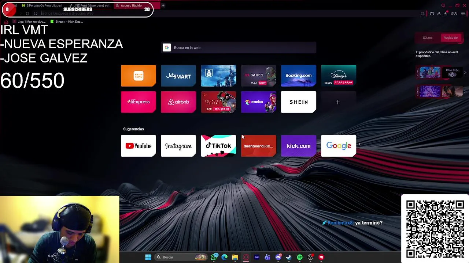
Task: Open the Bubble People game thumbnail
Action: pos(452,72)
